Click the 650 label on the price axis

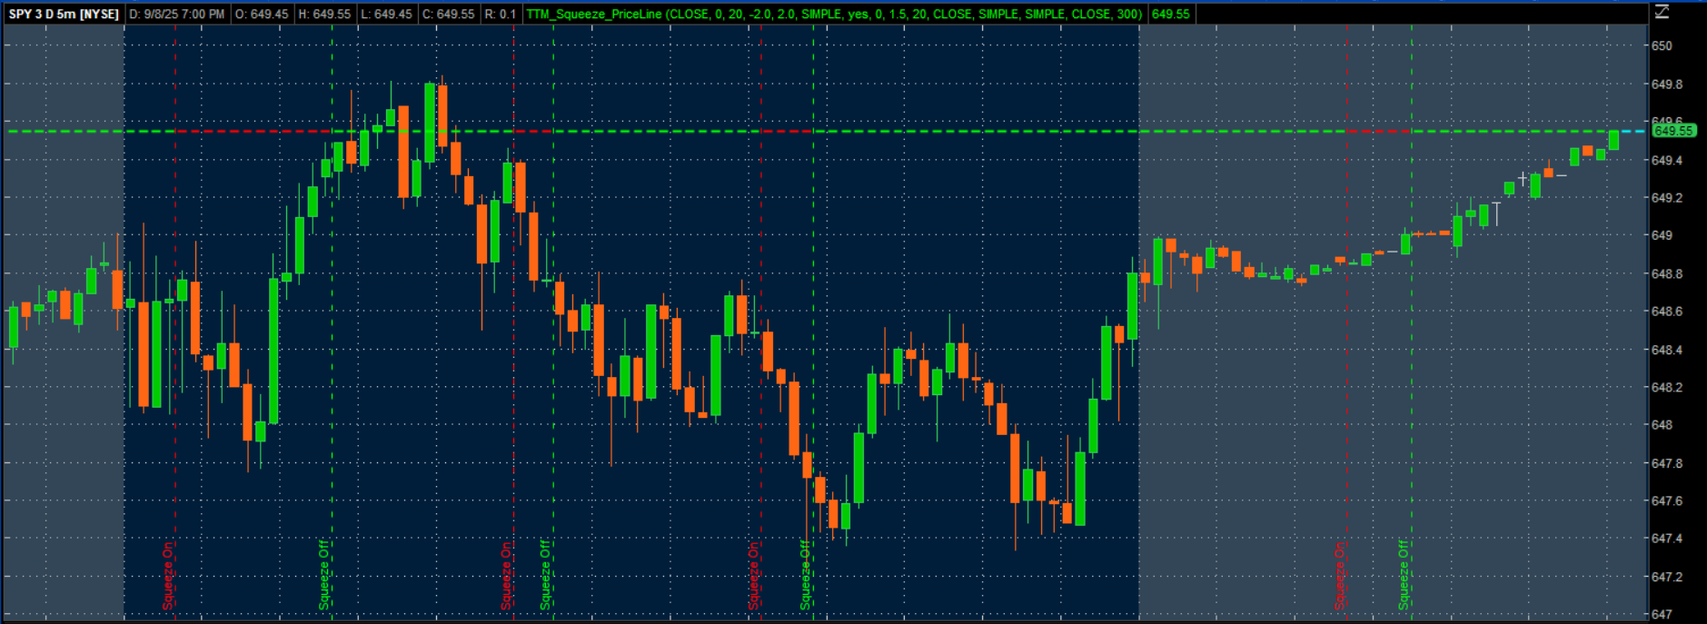1662,46
